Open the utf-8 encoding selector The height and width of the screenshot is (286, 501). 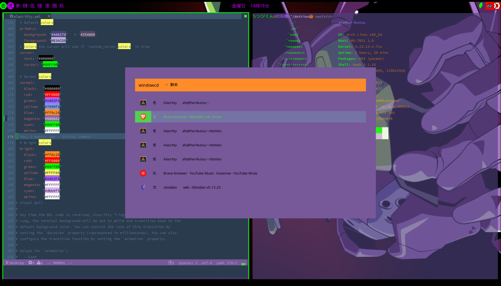coord(207,263)
